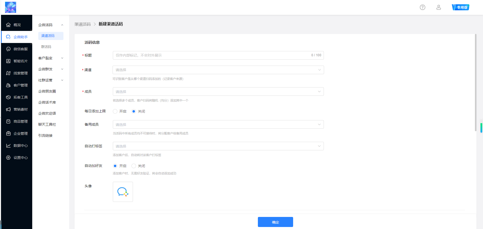The width and height of the screenshot is (483, 229).
Task: Click the 线索管理 icon in sidebar
Action: tap(8, 73)
